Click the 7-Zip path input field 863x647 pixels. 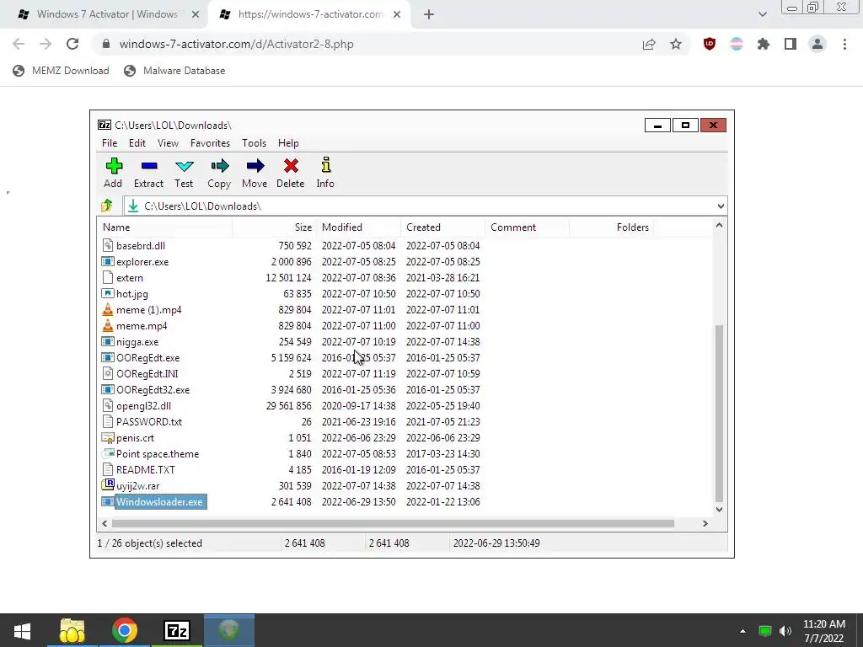(x=421, y=206)
